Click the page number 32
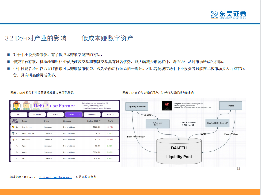This screenshot has height=195, width=261. point(238,169)
